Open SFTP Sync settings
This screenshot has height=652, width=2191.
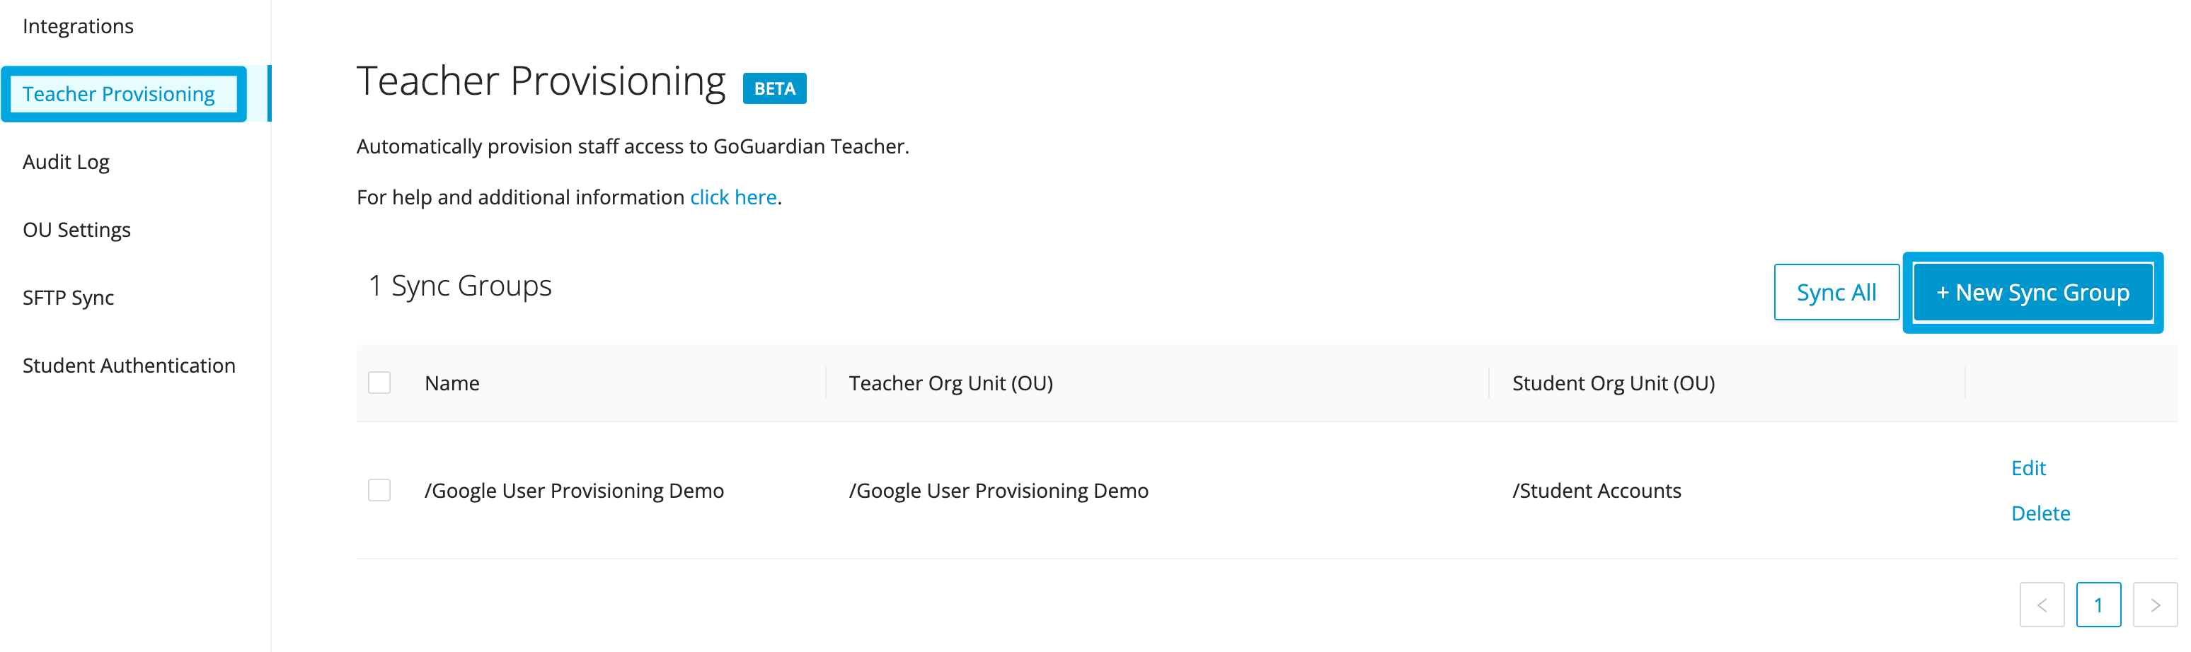(x=68, y=298)
